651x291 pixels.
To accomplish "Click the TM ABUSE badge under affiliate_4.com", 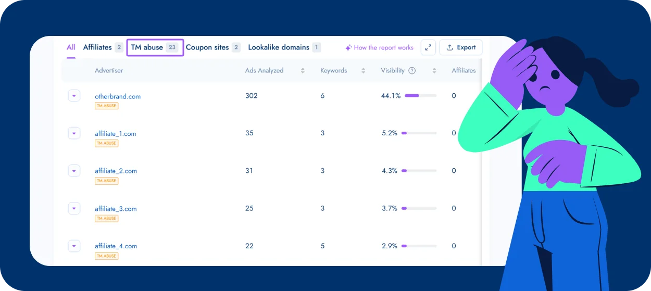I will 106,256.
